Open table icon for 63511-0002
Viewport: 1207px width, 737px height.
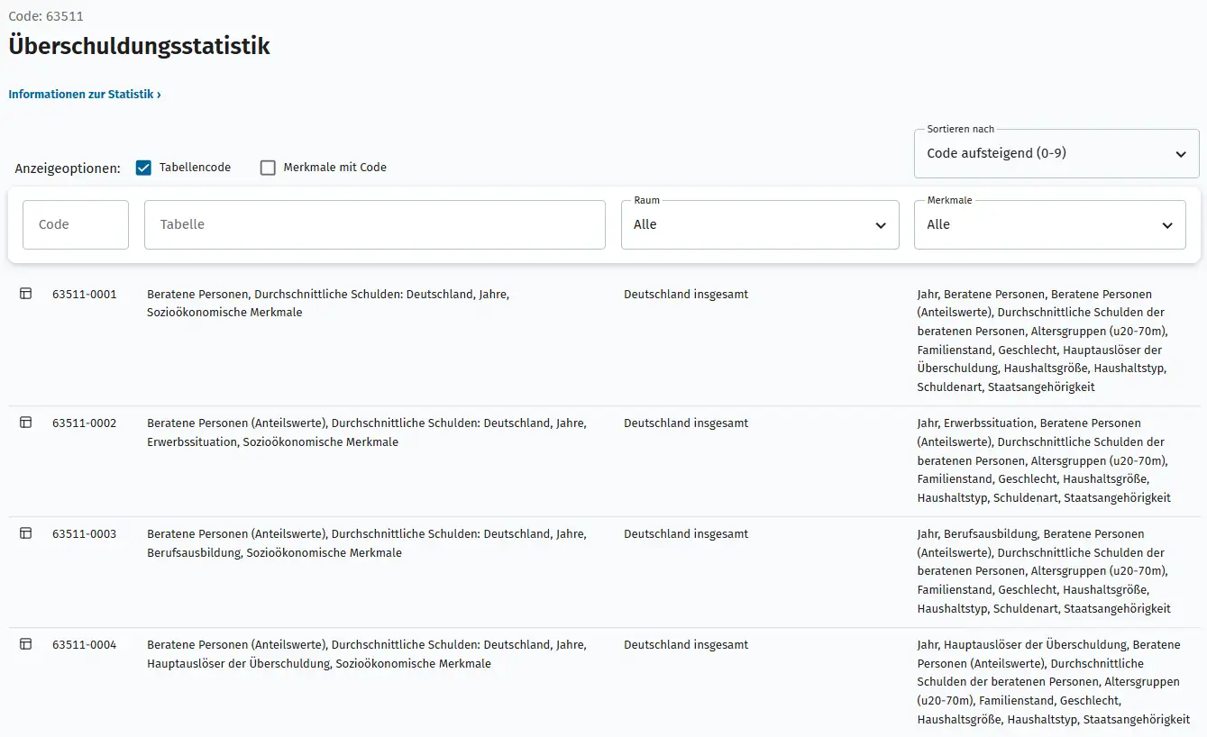25,422
